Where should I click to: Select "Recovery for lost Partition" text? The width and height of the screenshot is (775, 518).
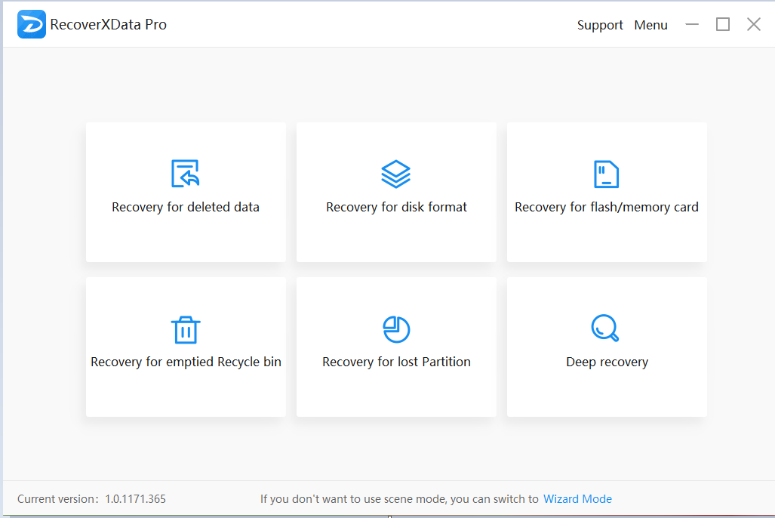pyautogui.click(x=396, y=362)
